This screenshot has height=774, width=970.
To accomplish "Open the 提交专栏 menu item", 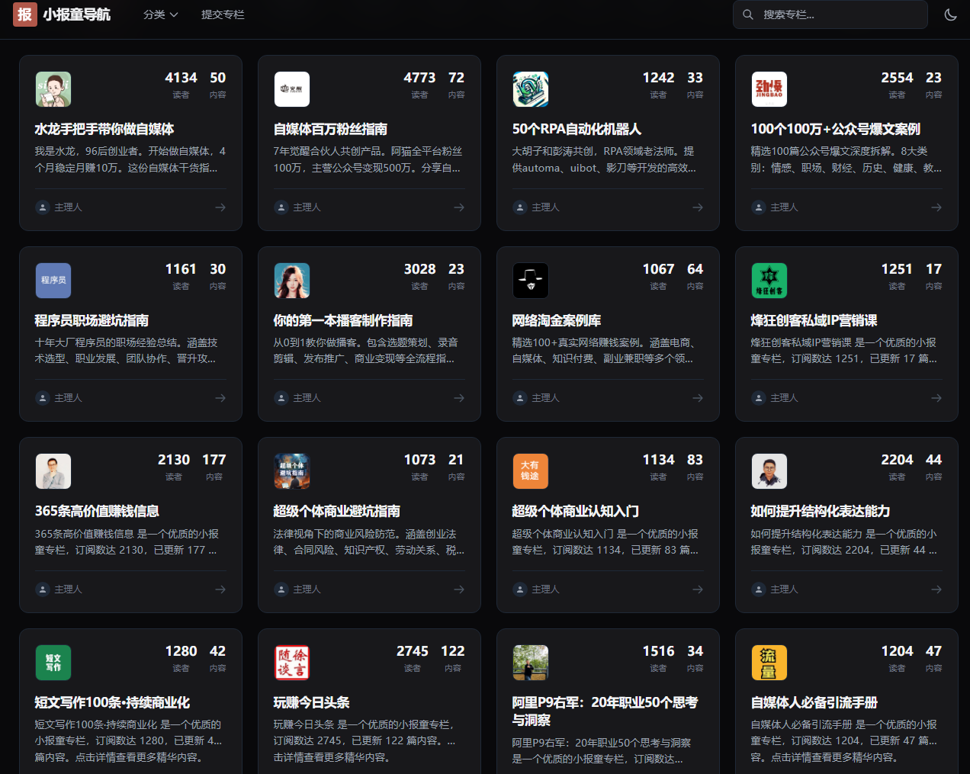I will tap(223, 14).
